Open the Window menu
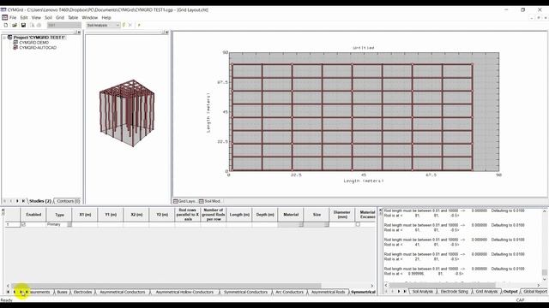This screenshot has height=308, width=549. pyautogui.click(x=89, y=17)
